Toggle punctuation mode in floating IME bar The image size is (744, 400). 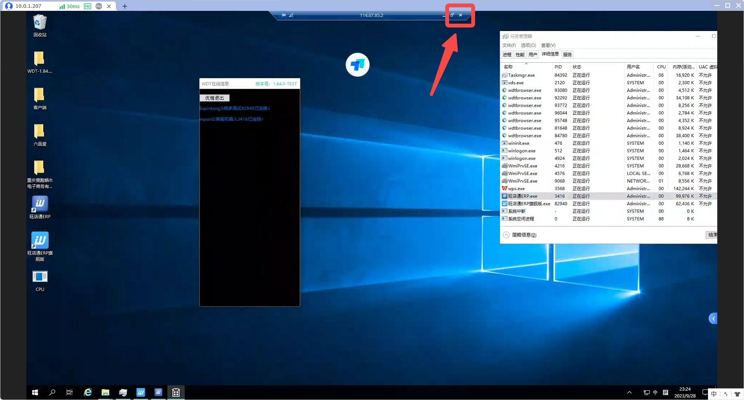(725, 394)
